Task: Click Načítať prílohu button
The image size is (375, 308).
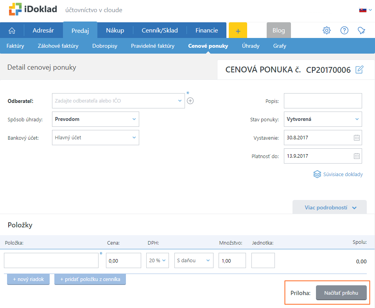Action: 341,293
